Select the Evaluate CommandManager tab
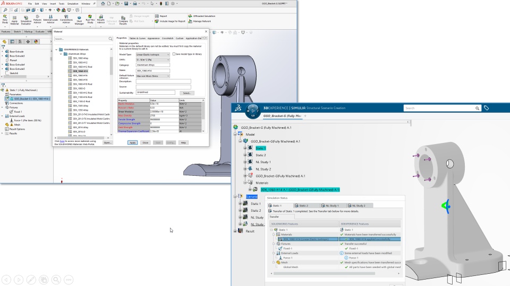Viewport: 510px width, 286px height. (x=40, y=31)
